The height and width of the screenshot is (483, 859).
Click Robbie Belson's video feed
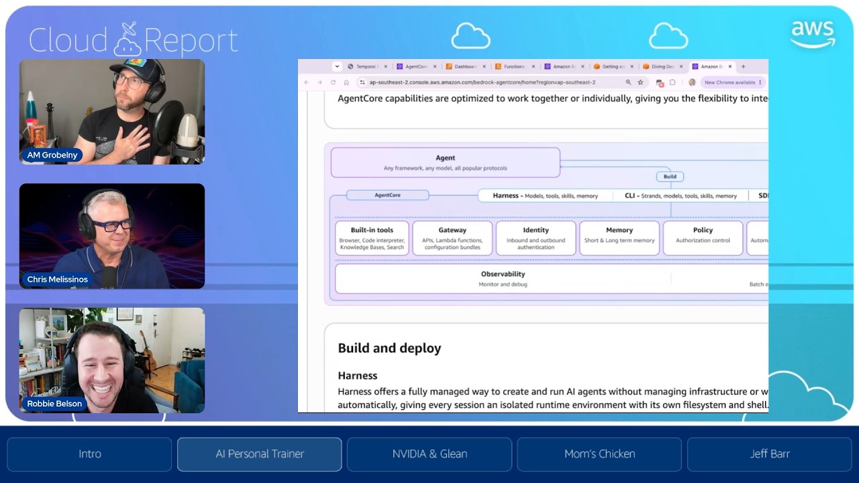[x=112, y=360]
